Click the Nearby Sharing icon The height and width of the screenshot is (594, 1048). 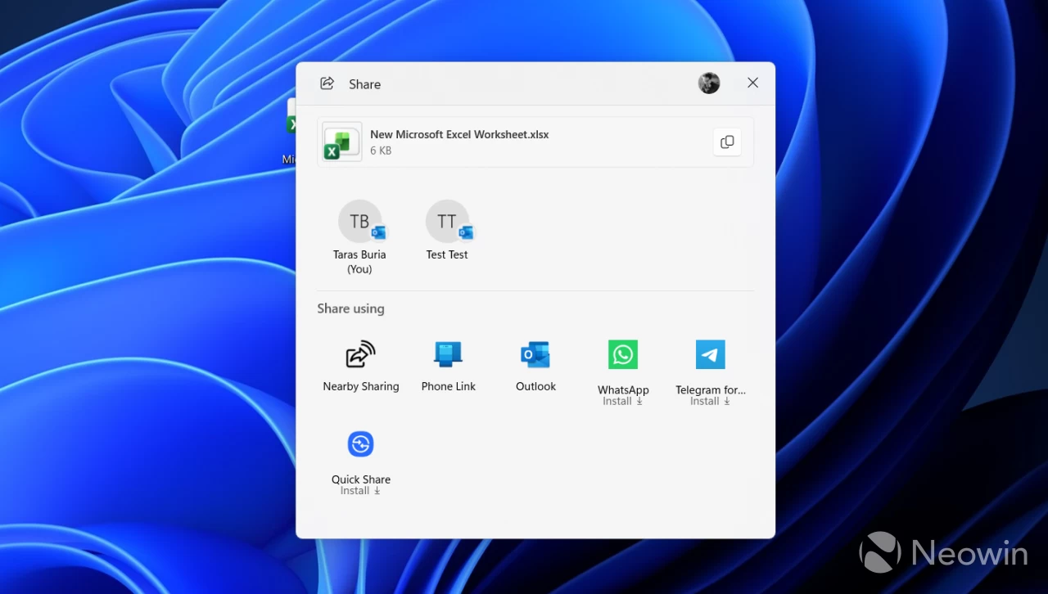[x=360, y=354]
